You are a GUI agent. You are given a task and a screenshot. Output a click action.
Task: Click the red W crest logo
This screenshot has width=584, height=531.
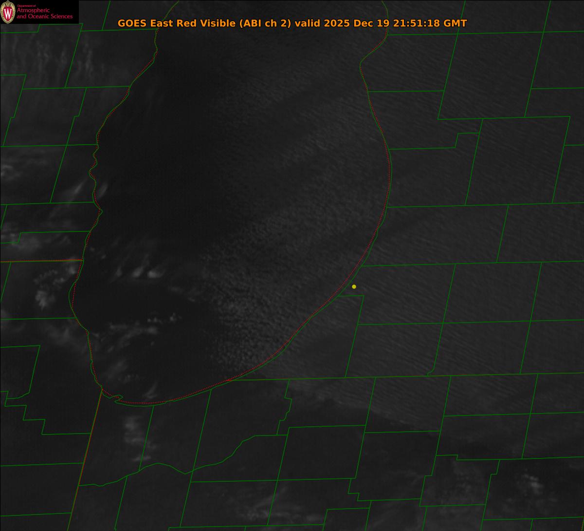[x=8, y=12]
